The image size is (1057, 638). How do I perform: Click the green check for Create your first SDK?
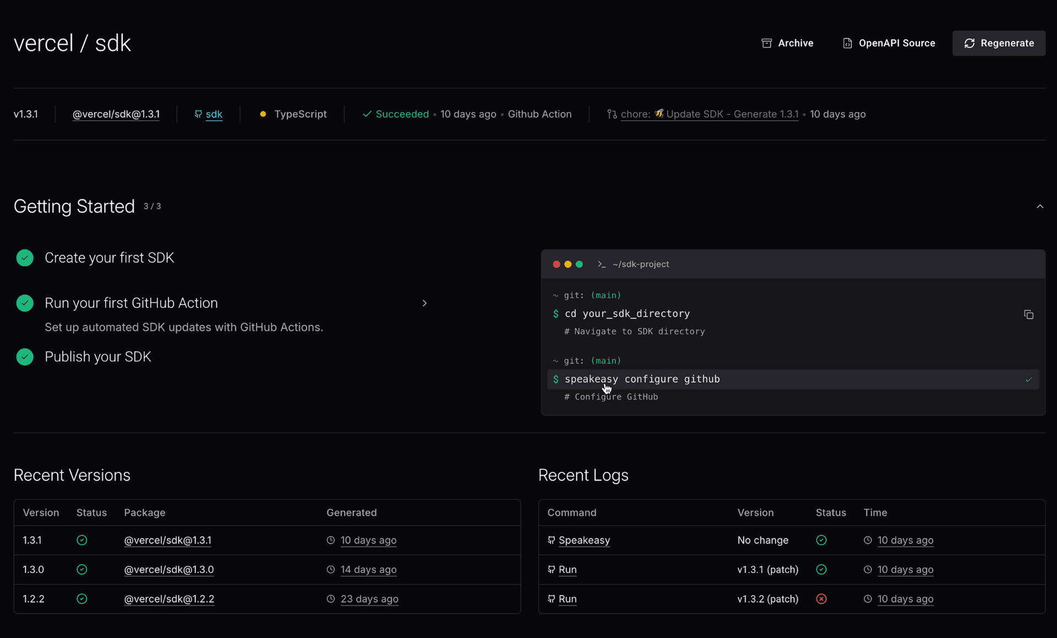25,257
